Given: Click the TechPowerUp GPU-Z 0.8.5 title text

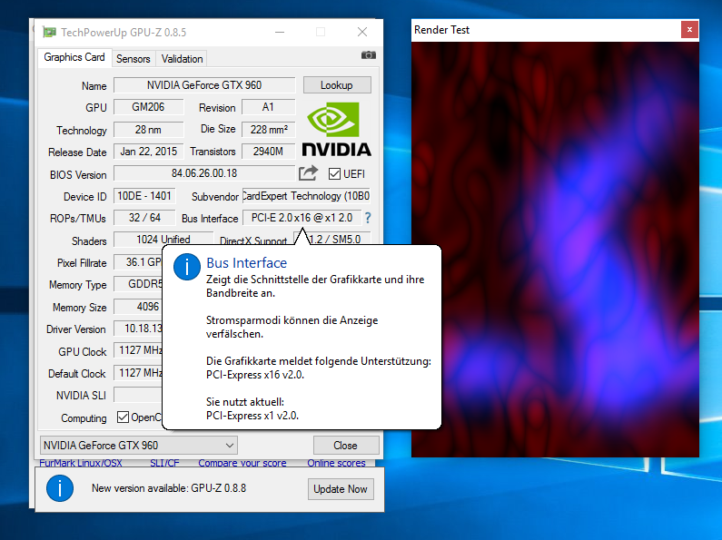Looking at the screenshot, I should [x=124, y=32].
